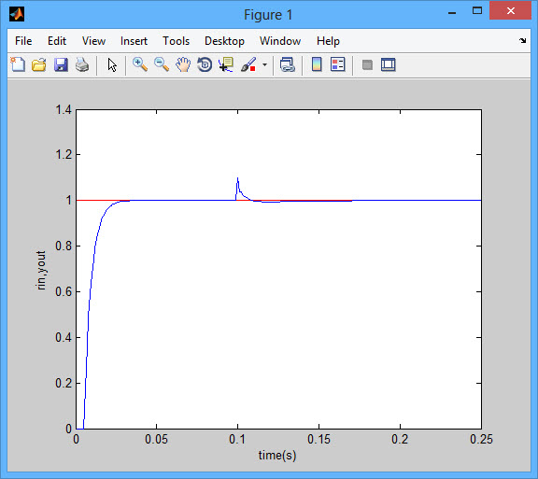Select the Edit Plot arrow tool

(x=112, y=64)
